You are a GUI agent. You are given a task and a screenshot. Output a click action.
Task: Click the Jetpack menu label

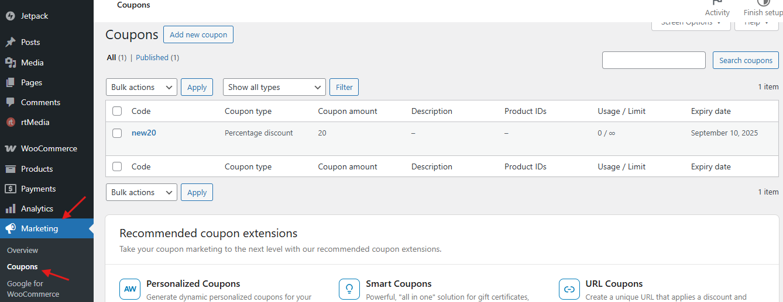(x=35, y=16)
